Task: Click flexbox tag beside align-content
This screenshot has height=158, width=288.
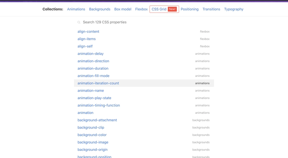Action: [205, 32]
